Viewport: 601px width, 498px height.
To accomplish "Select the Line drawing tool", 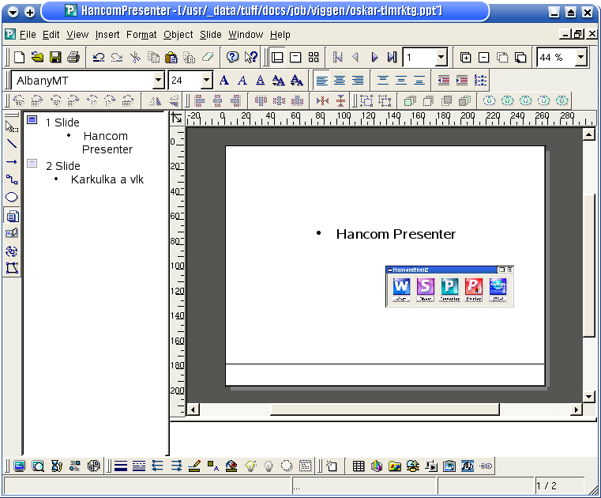I will coord(12,144).
